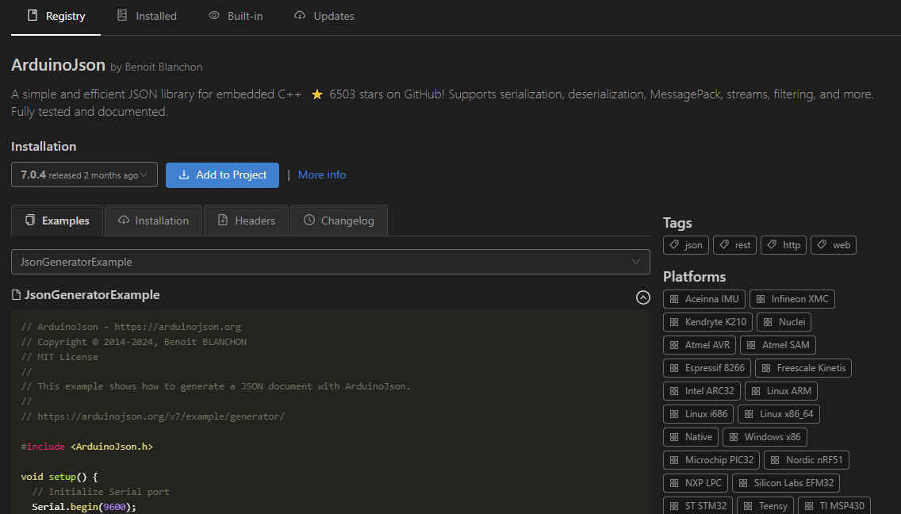Click the author name Benoit Blanchon

click(163, 67)
